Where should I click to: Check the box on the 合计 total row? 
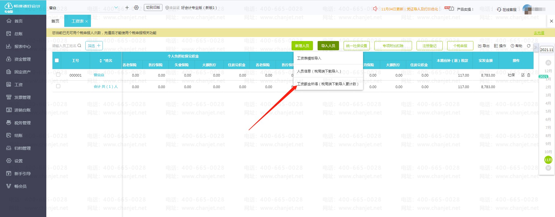58,86
